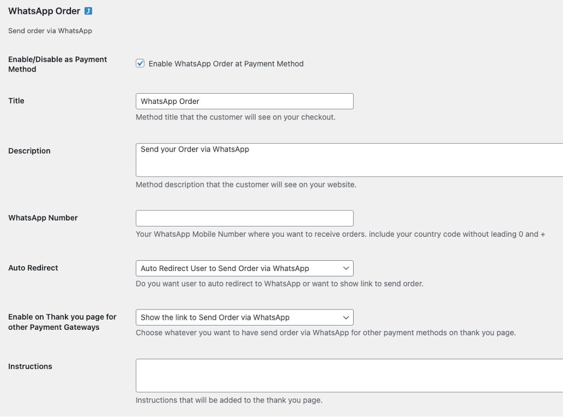The image size is (563, 417).
Task: Click the return arrow icon beside WhatsApp Order
Action: (x=88, y=11)
